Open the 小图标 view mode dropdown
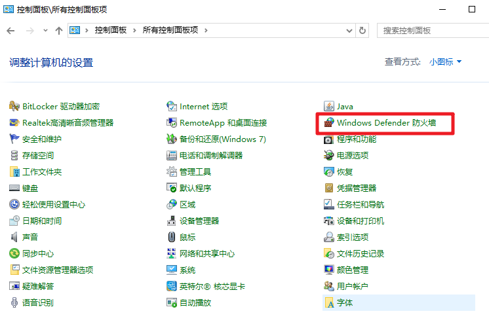The width and height of the screenshot is (489, 322). click(x=445, y=62)
